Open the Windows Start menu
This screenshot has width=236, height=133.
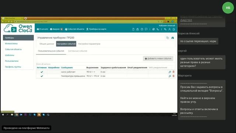coord(3,115)
